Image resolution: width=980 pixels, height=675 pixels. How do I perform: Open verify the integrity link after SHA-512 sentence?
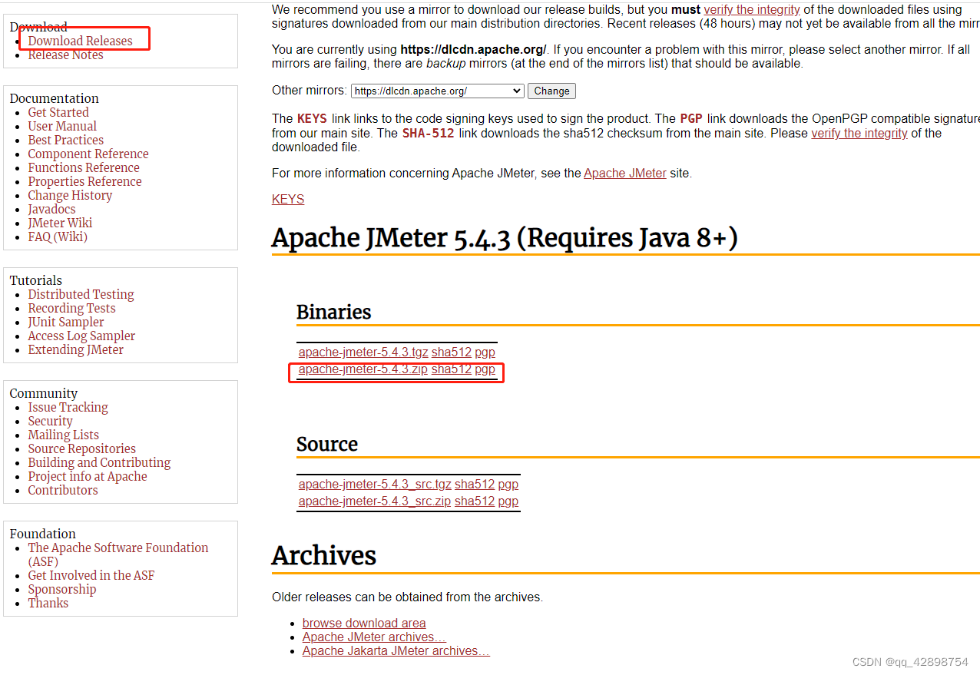[859, 133]
